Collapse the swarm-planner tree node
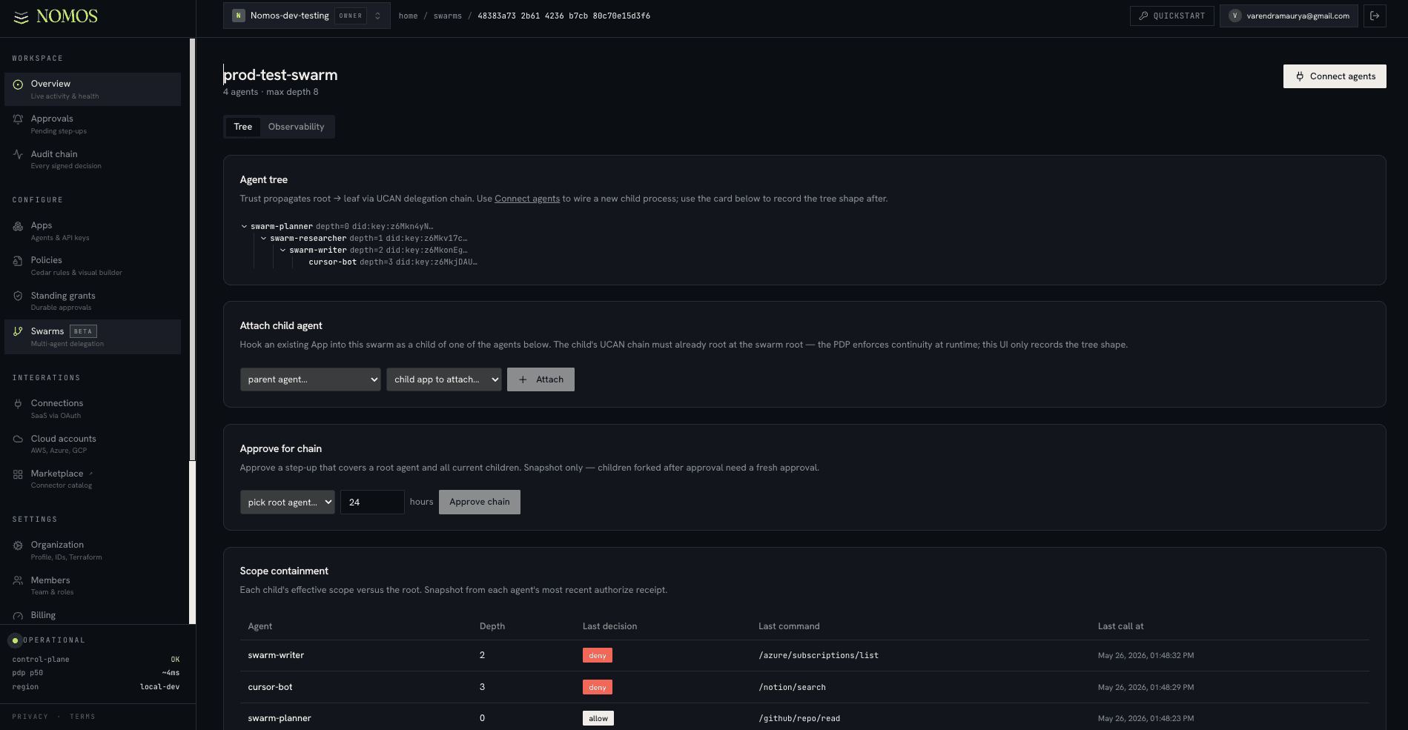Image resolution: width=1408 pixels, height=730 pixels. tap(244, 227)
